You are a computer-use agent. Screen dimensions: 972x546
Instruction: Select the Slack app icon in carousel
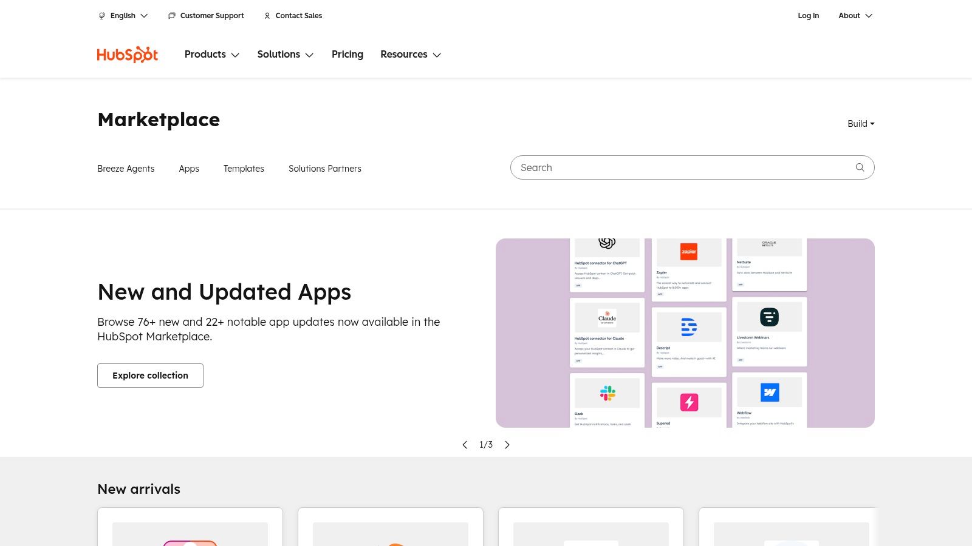tap(607, 393)
